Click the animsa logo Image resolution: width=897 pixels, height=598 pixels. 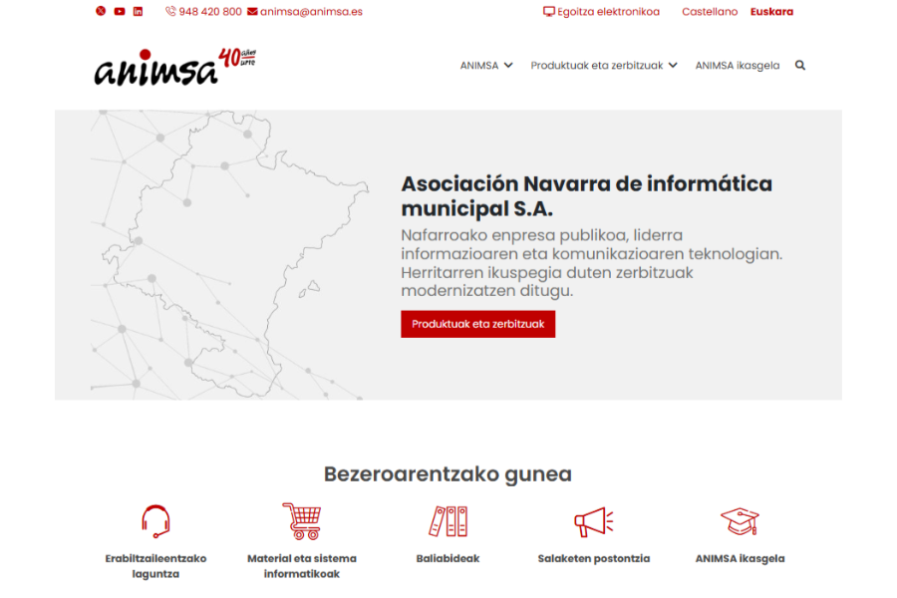(175, 67)
